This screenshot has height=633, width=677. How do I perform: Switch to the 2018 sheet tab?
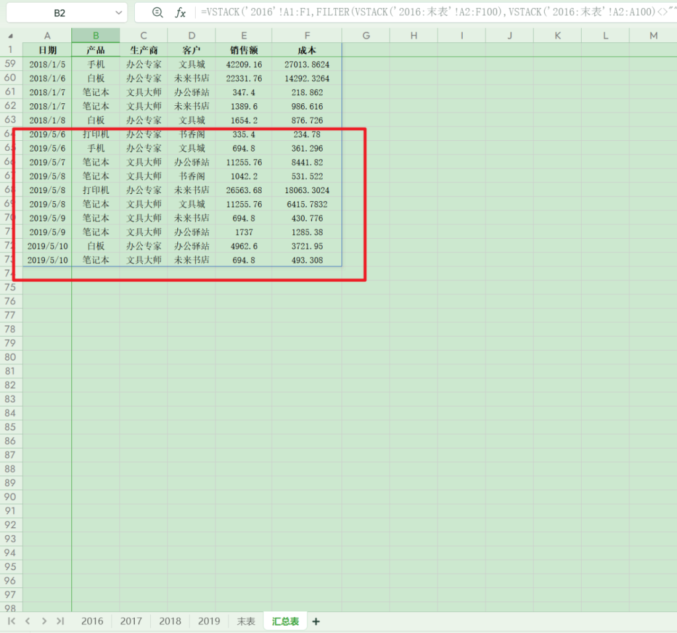170,621
